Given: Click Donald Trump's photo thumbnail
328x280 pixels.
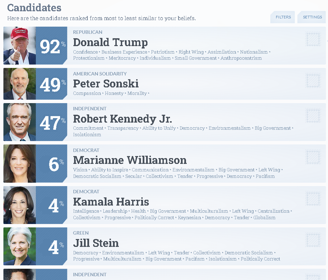Looking at the screenshot, I should tap(20, 46).
